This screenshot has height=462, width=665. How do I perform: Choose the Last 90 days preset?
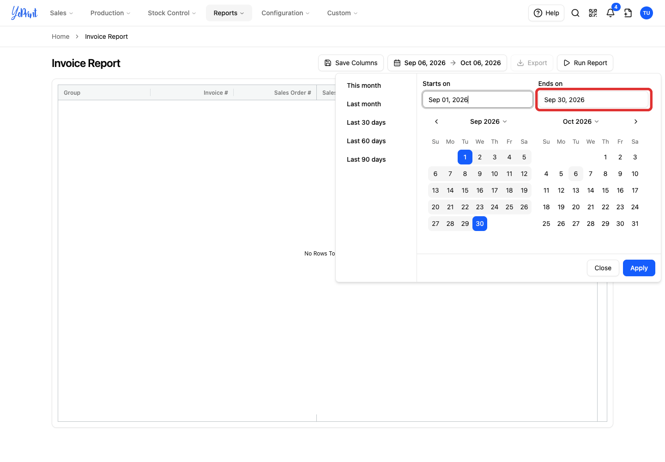366,159
